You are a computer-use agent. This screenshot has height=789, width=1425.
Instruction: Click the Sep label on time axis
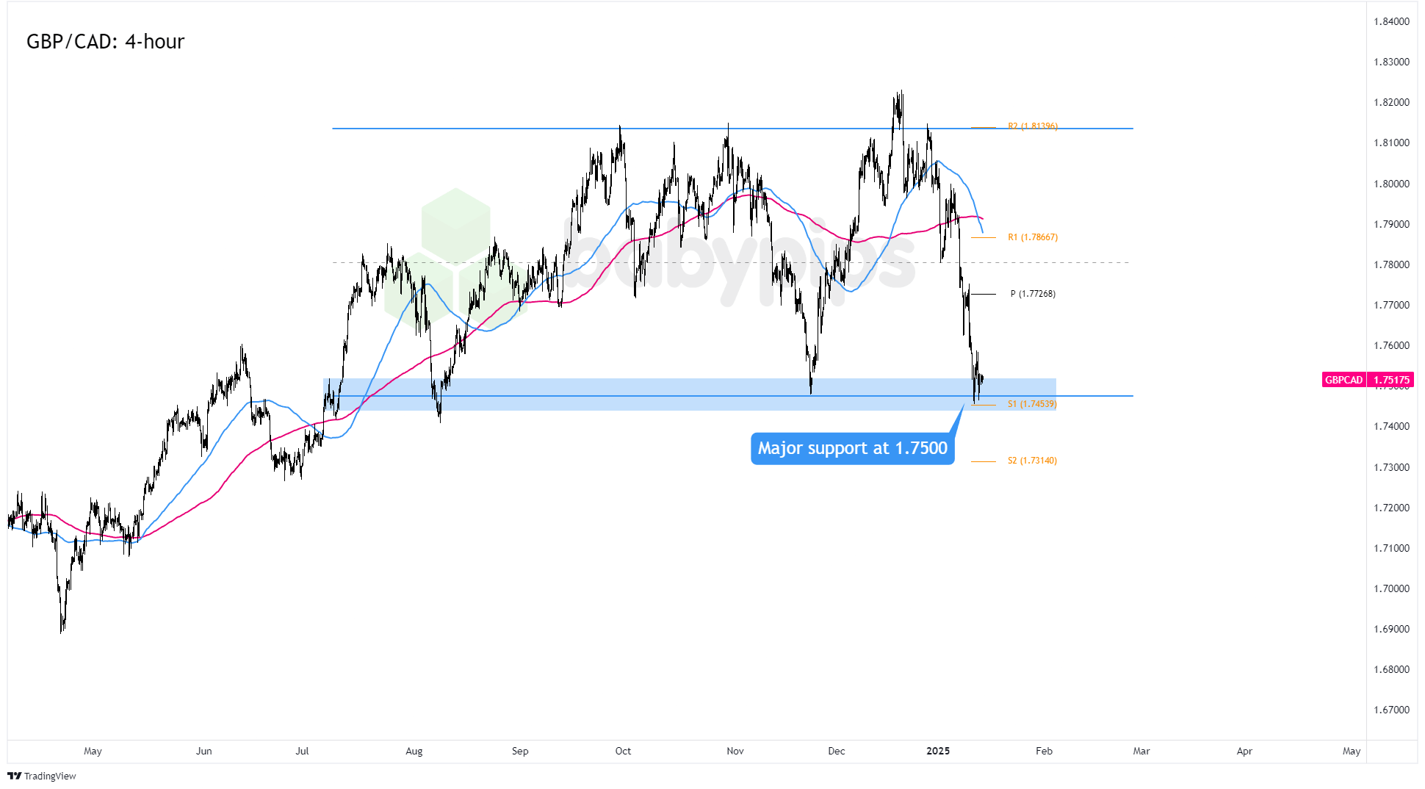520,751
